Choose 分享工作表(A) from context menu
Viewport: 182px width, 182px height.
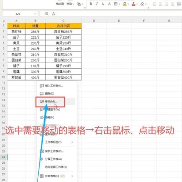(56, 159)
